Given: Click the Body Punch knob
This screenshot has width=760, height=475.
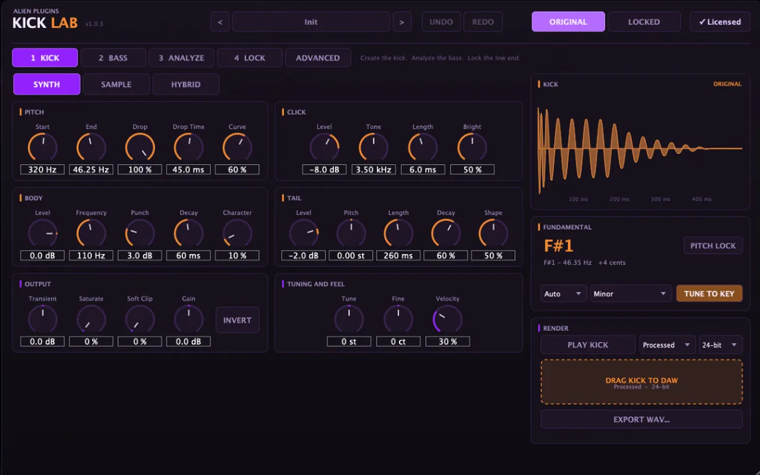Looking at the screenshot, I should click(x=140, y=233).
